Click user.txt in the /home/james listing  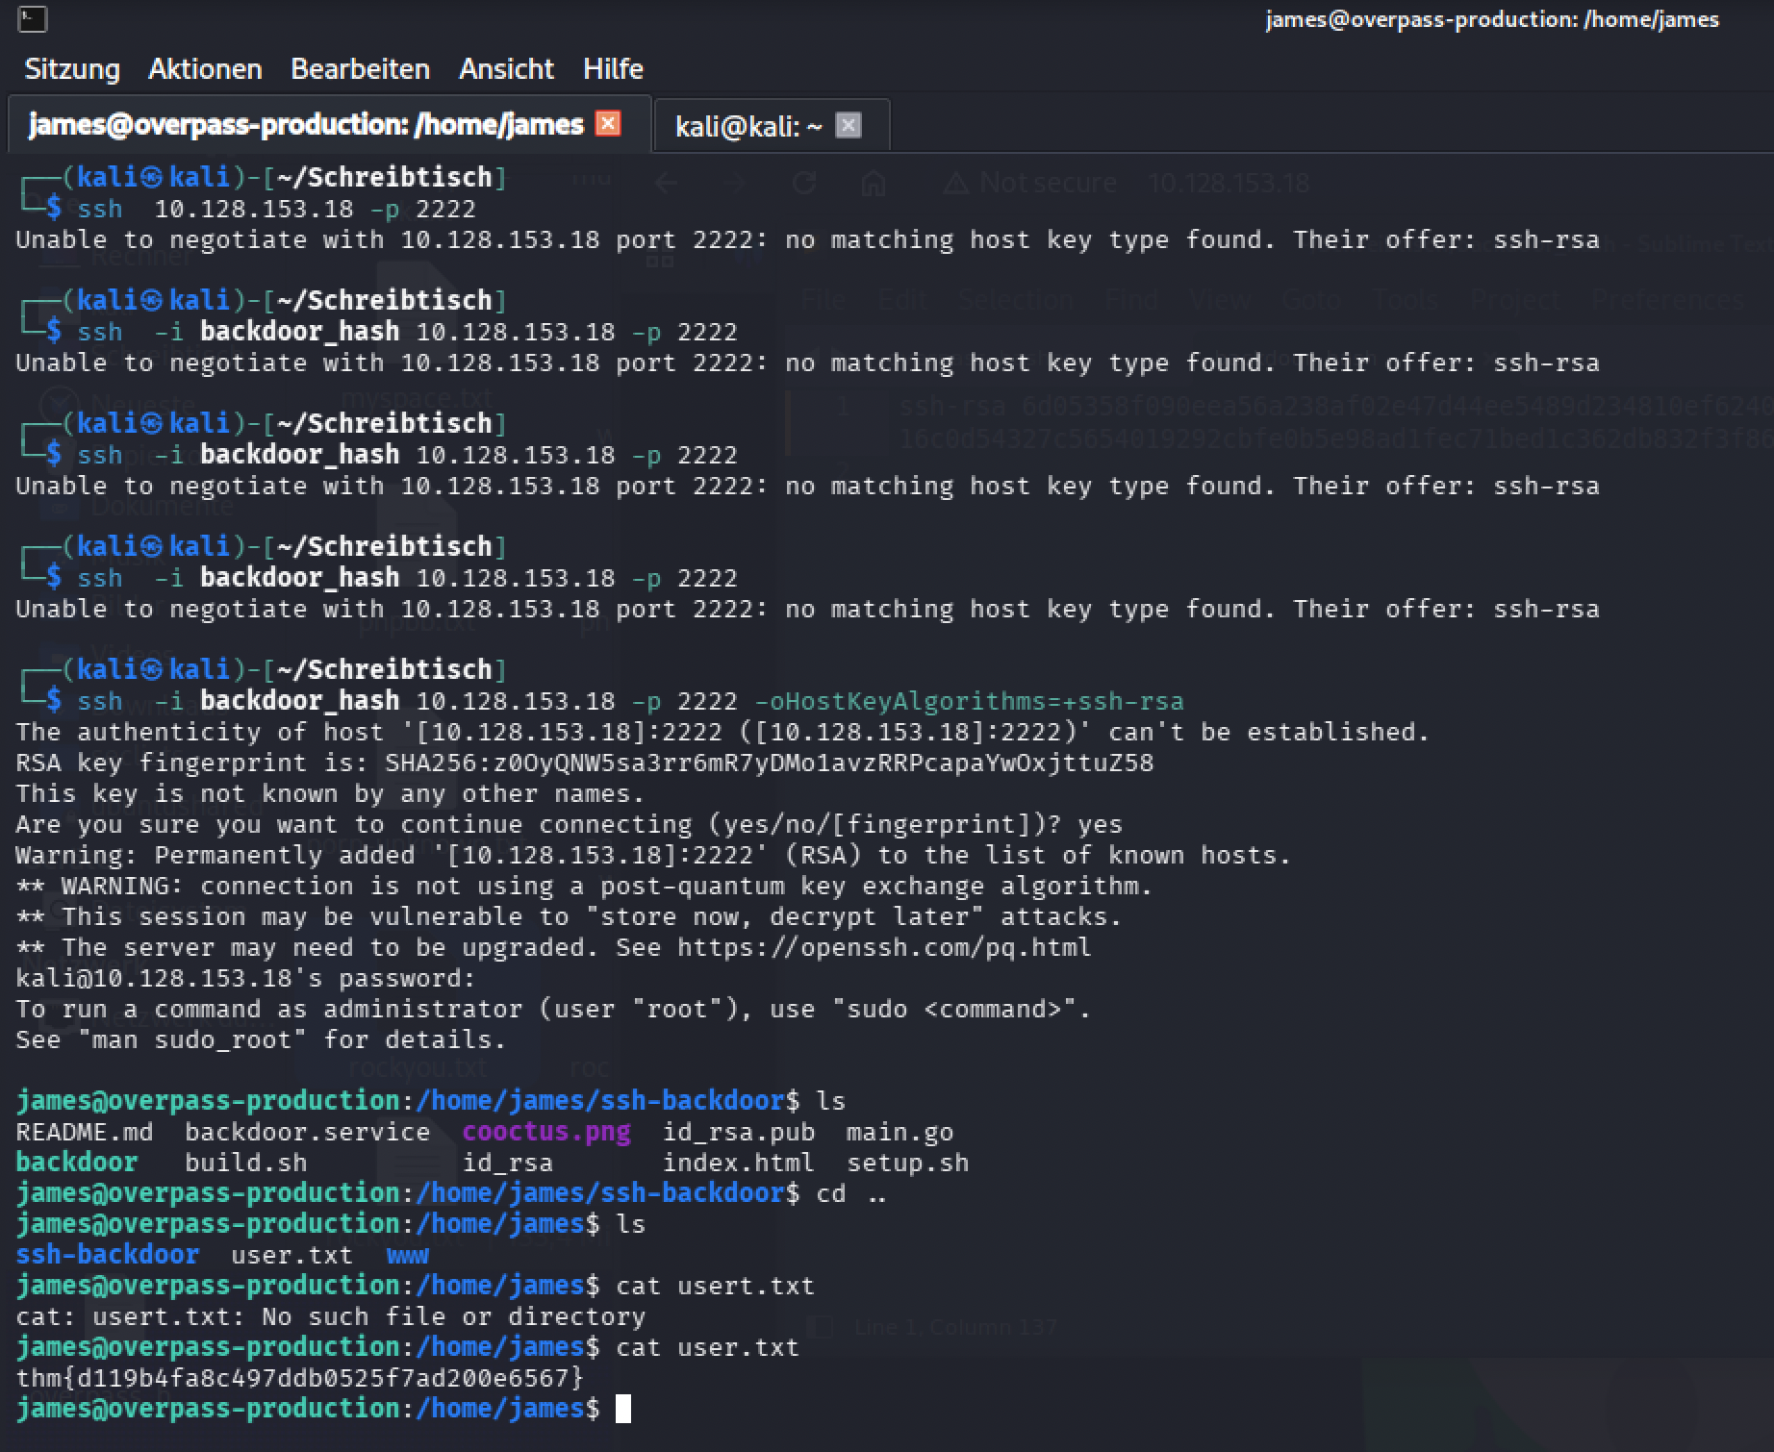point(291,1255)
